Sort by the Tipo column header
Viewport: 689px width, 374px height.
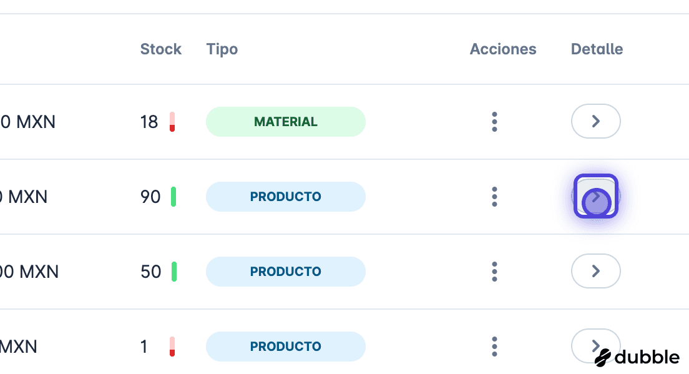[x=222, y=49]
